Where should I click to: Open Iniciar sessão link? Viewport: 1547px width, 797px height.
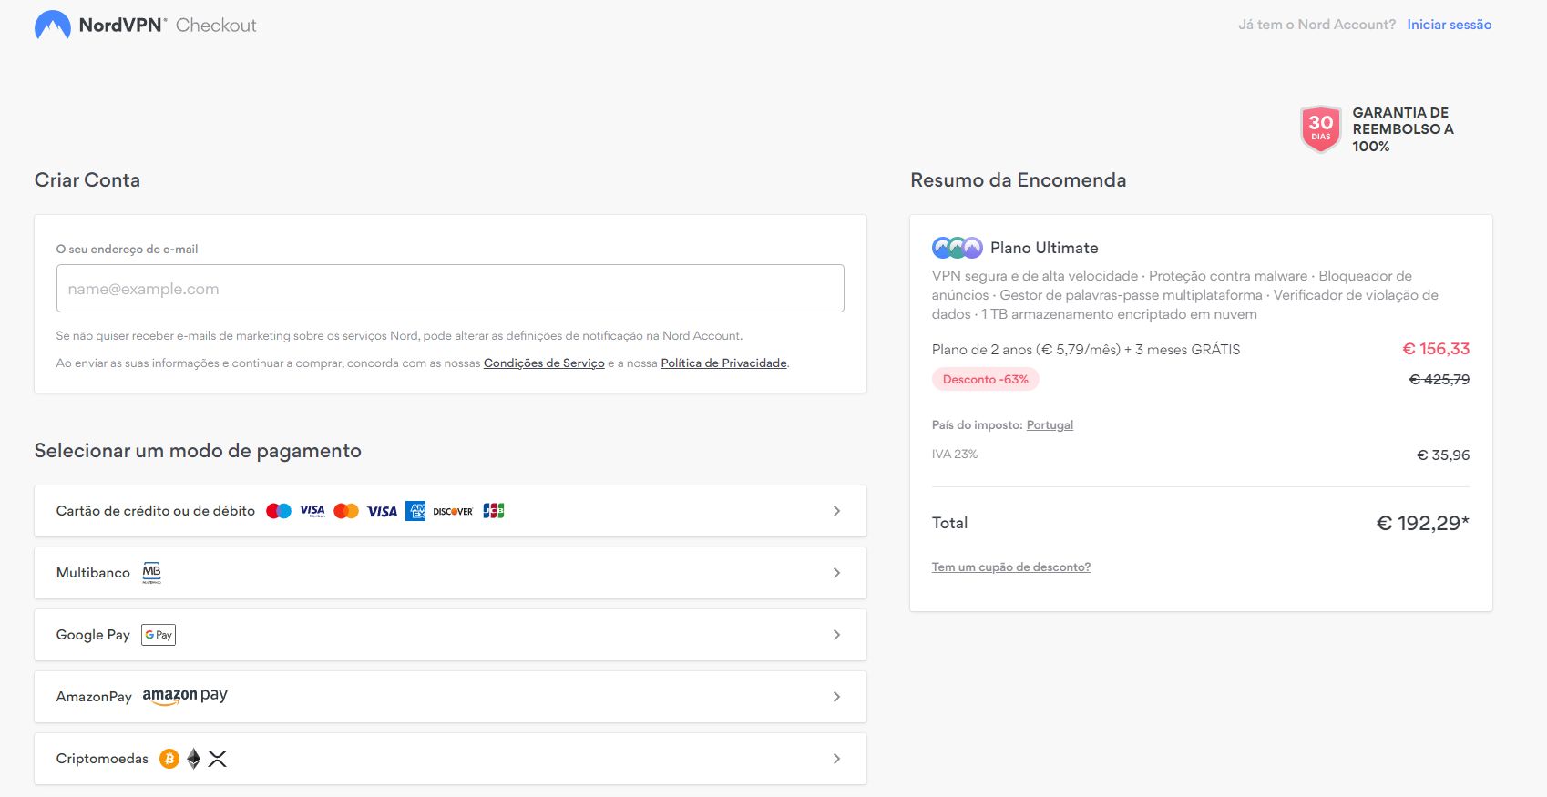pyautogui.click(x=1449, y=25)
